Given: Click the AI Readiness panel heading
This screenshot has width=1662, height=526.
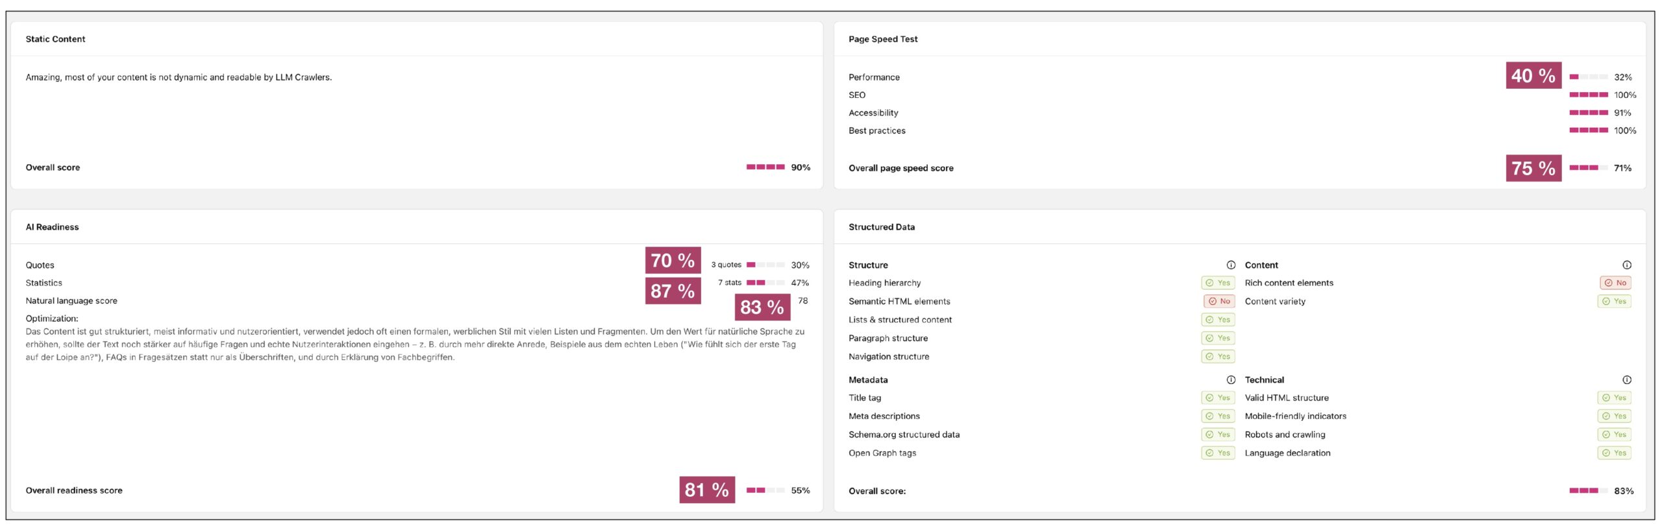Looking at the screenshot, I should (52, 228).
